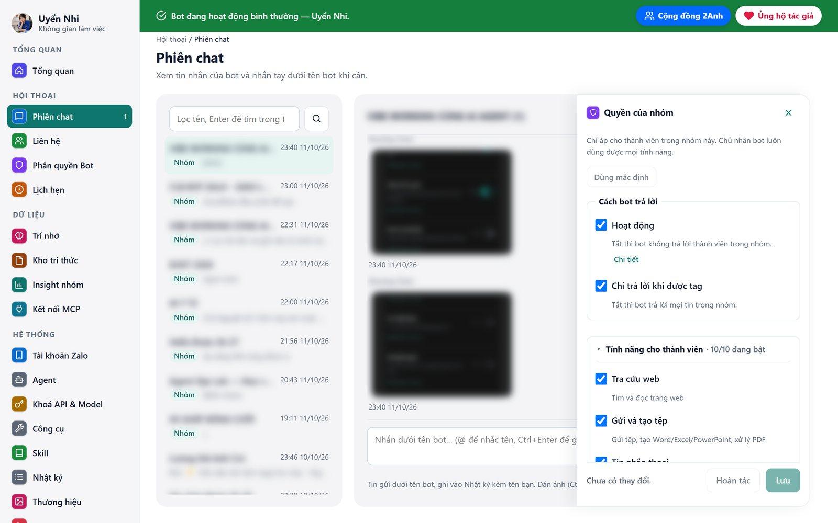Click the search magnifier button
This screenshot has width=838, height=523.
click(316, 119)
